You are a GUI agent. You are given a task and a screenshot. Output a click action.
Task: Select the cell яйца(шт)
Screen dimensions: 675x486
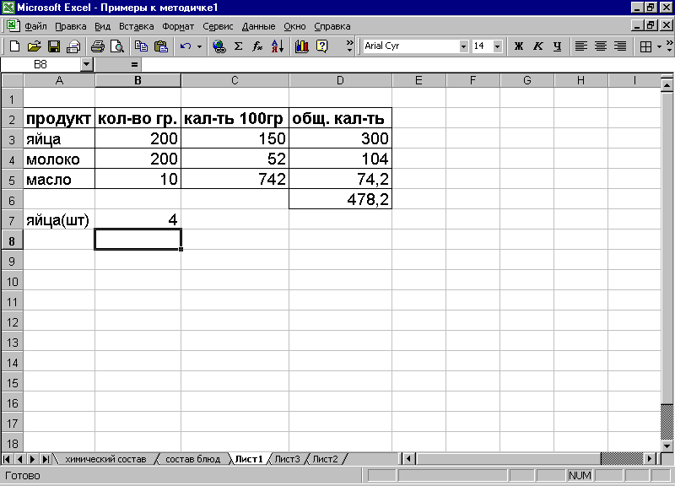coord(59,220)
